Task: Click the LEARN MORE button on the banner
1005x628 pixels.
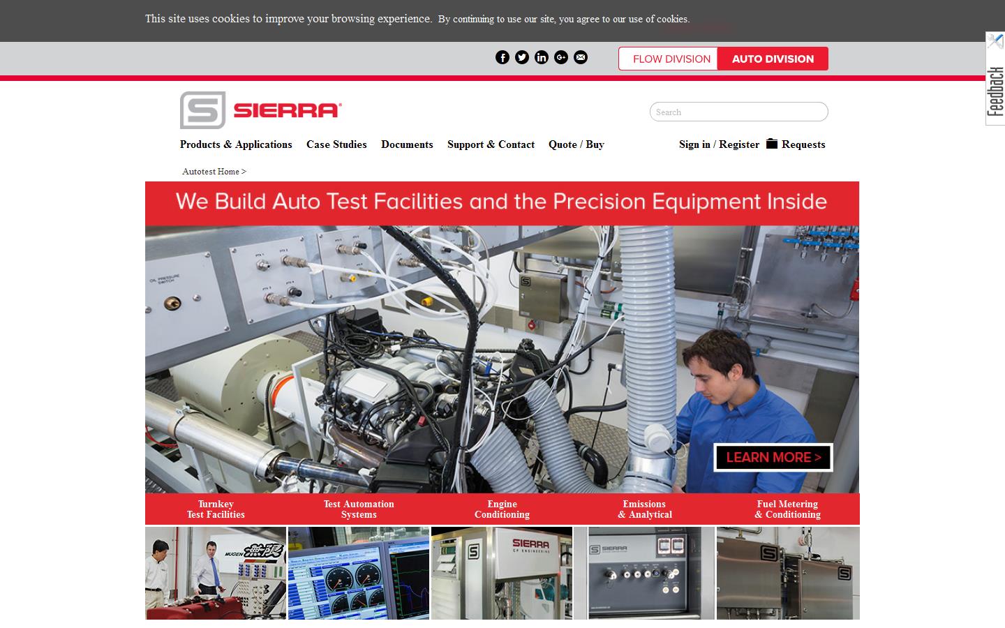Action: pyautogui.click(x=773, y=458)
